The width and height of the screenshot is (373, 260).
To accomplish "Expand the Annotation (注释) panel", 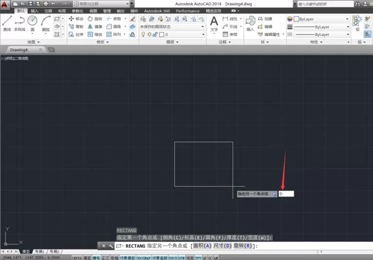I will [224, 42].
